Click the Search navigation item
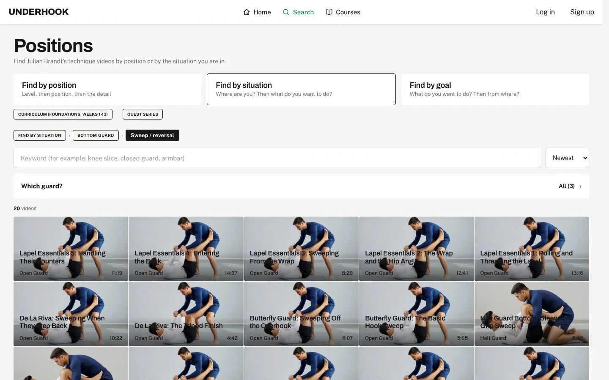The height and width of the screenshot is (380, 609). (298, 12)
